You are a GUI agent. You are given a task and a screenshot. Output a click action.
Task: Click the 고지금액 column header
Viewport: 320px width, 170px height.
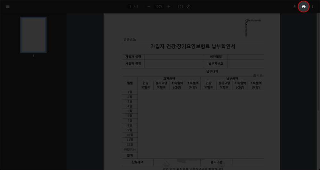169,78
